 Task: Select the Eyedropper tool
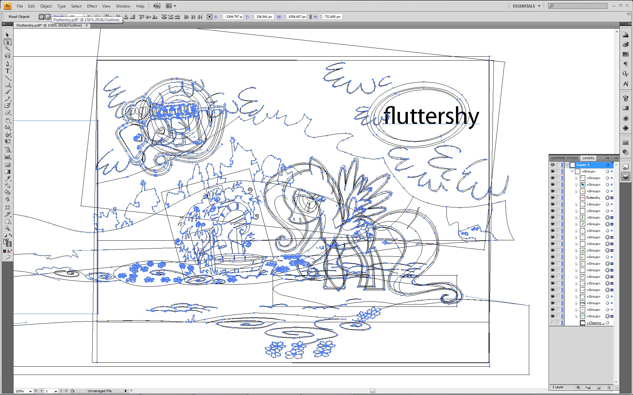click(8, 178)
